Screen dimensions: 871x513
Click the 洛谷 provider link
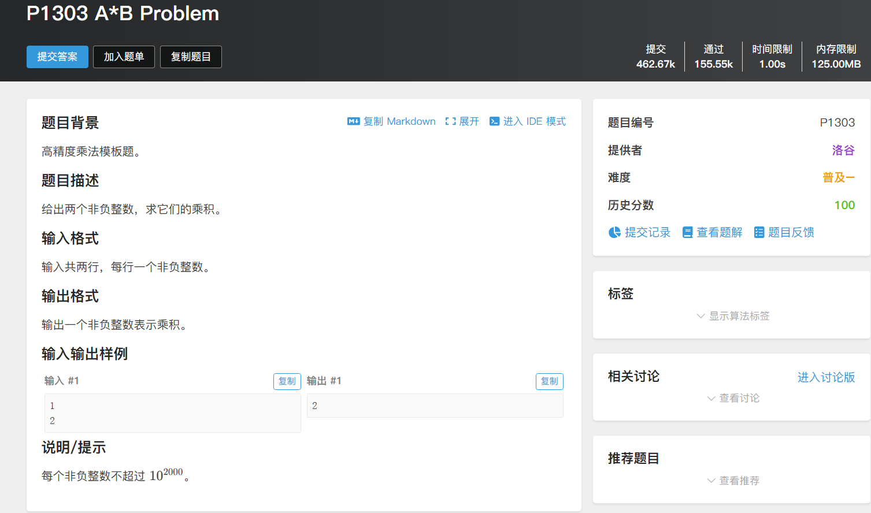844,150
